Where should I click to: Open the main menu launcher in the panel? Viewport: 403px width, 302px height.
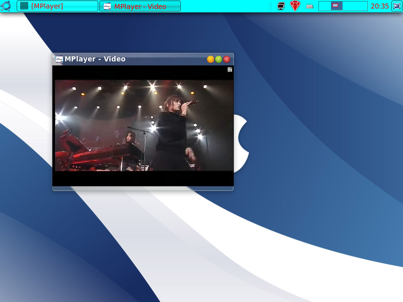click(x=6, y=6)
